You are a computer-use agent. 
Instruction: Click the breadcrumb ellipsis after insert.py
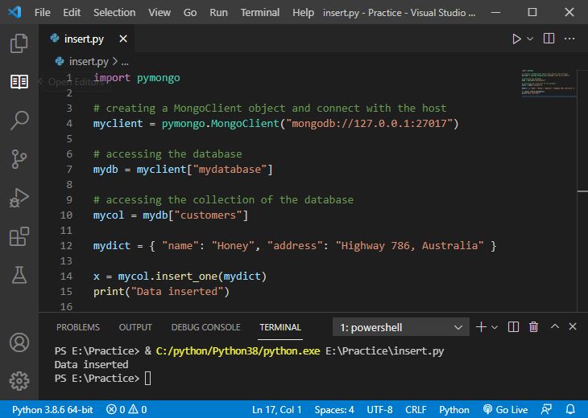pos(125,61)
